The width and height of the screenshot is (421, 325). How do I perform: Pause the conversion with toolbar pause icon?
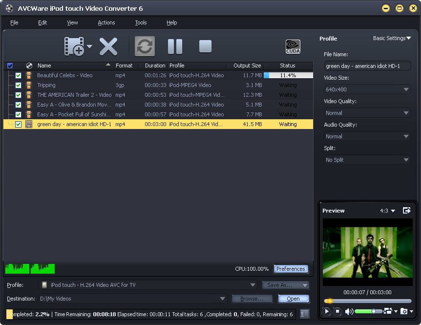click(175, 46)
